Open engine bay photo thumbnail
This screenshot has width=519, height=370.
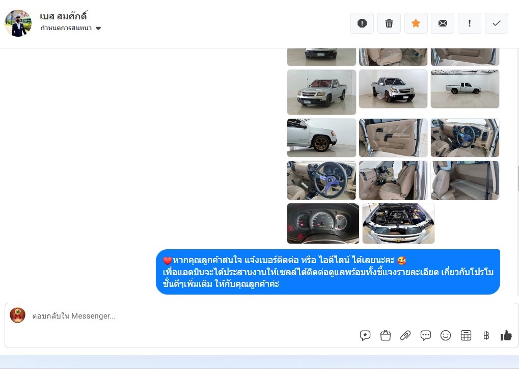coord(398,224)
